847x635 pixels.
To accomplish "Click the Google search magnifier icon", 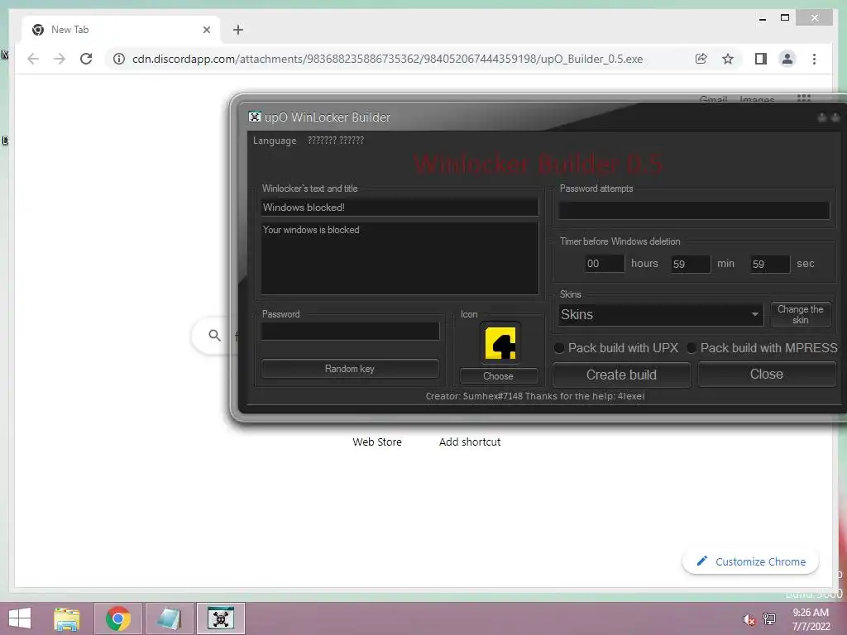I will point(214,336).
